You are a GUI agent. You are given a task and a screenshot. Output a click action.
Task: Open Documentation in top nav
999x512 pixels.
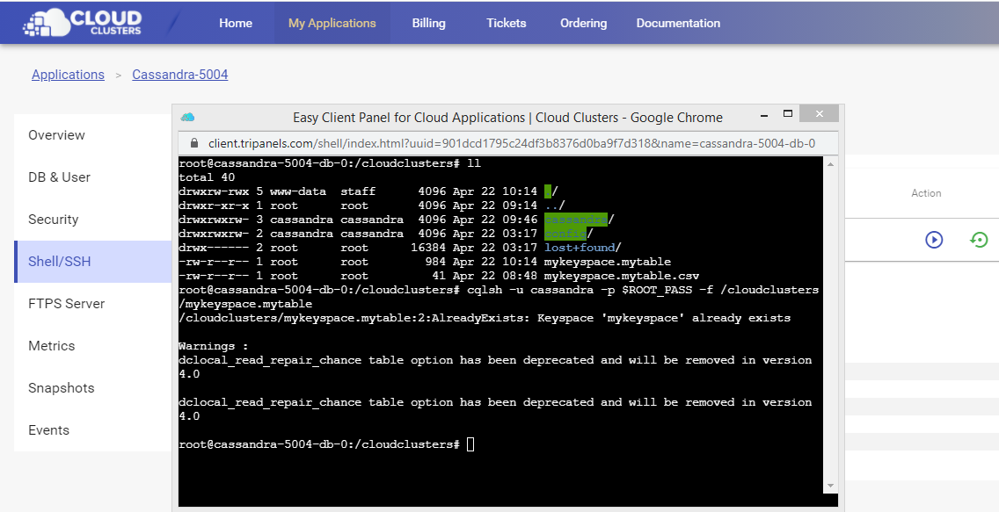pyautogui.click(x=679, y=23)
